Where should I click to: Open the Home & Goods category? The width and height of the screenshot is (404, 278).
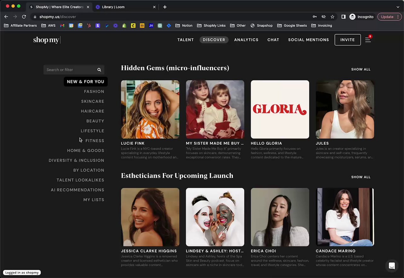pyautogui.click(x=86, y=151)
